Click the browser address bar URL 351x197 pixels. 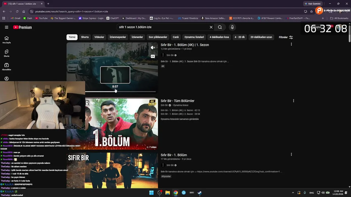(72, 11)
